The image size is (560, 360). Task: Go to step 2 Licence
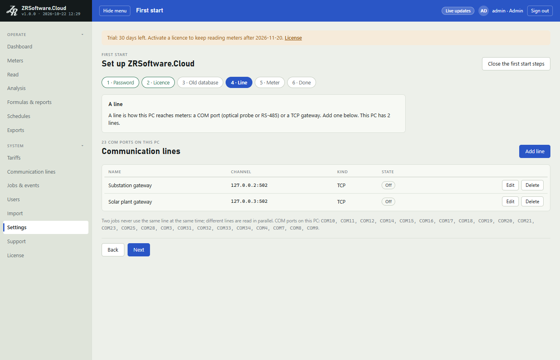tap(158, 82)
